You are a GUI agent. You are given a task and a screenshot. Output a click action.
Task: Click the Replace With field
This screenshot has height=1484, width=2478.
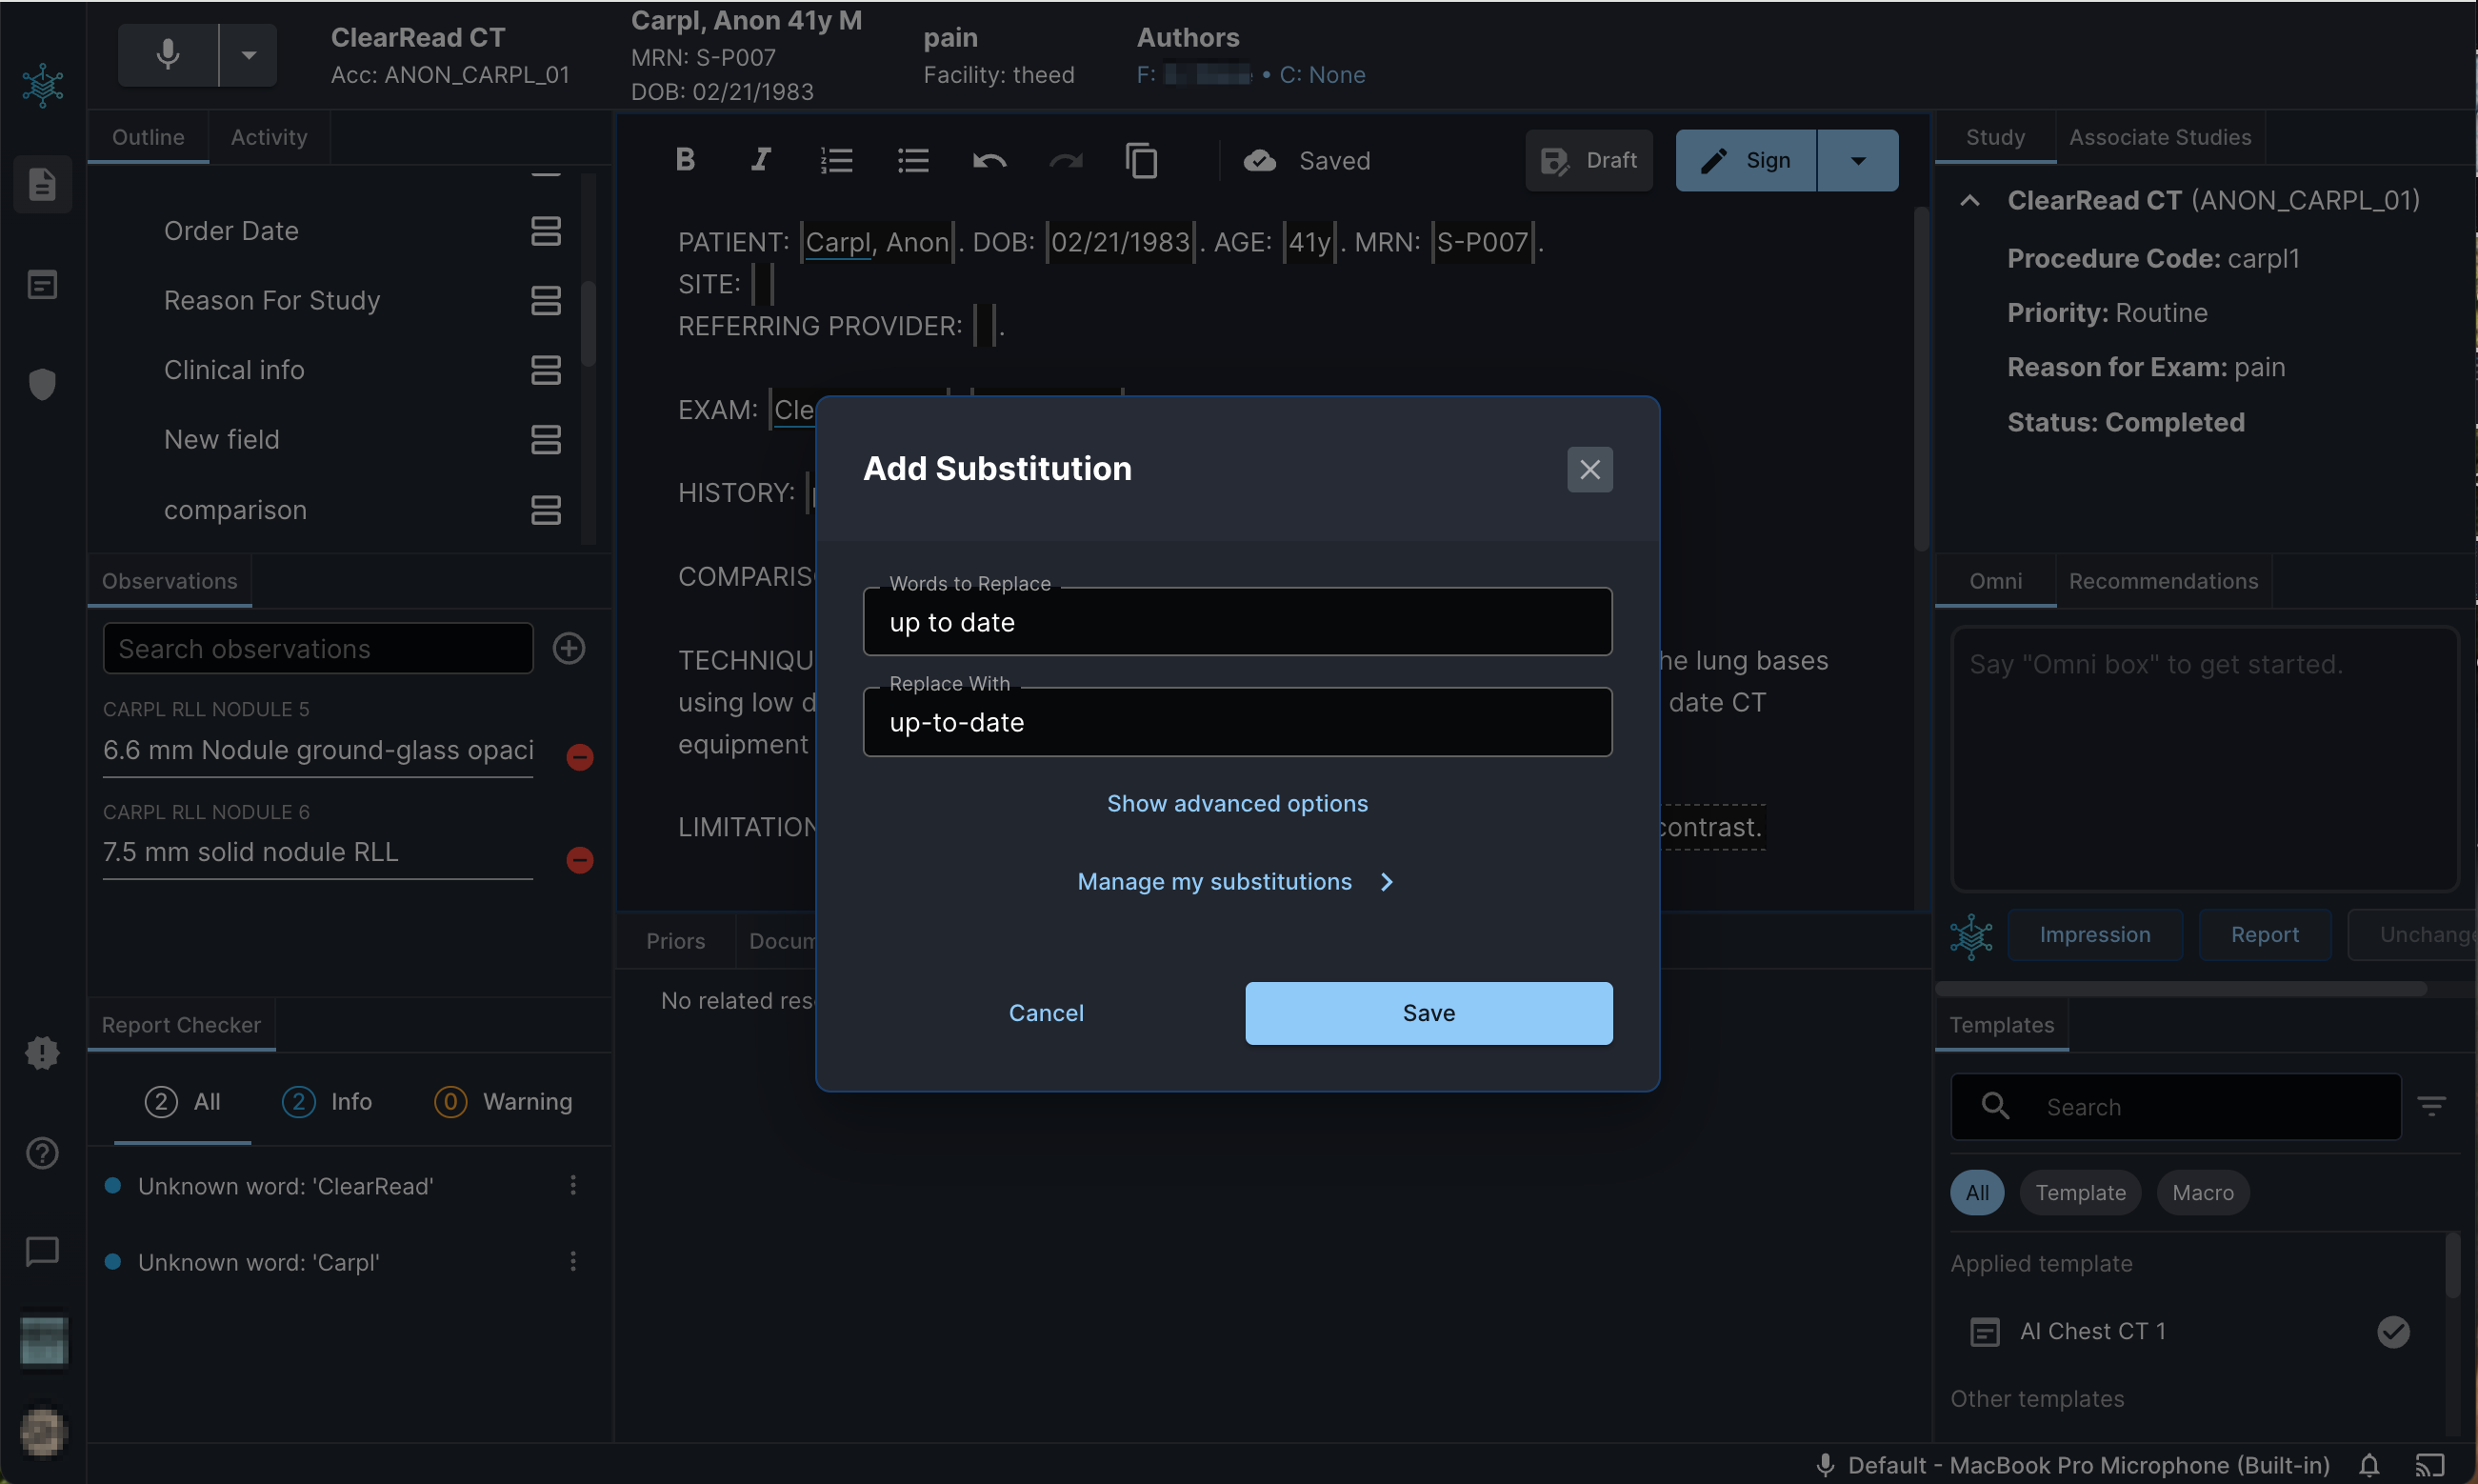(x=1237, y=722)
